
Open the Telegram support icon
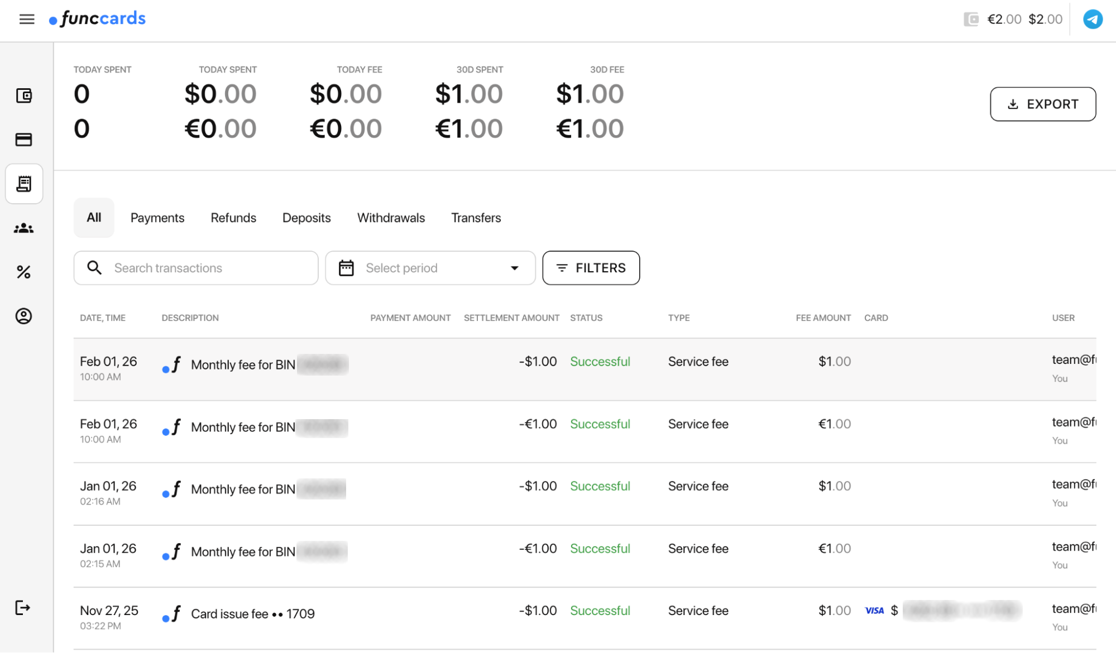pyautogui.click(x=1093, y=20)
